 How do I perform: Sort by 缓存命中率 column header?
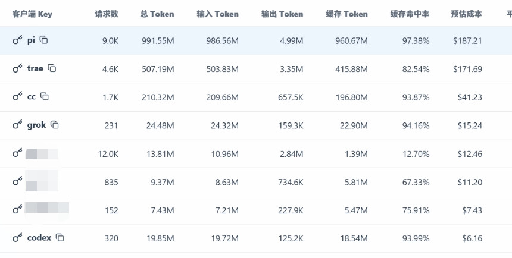[x=410, y=14]
